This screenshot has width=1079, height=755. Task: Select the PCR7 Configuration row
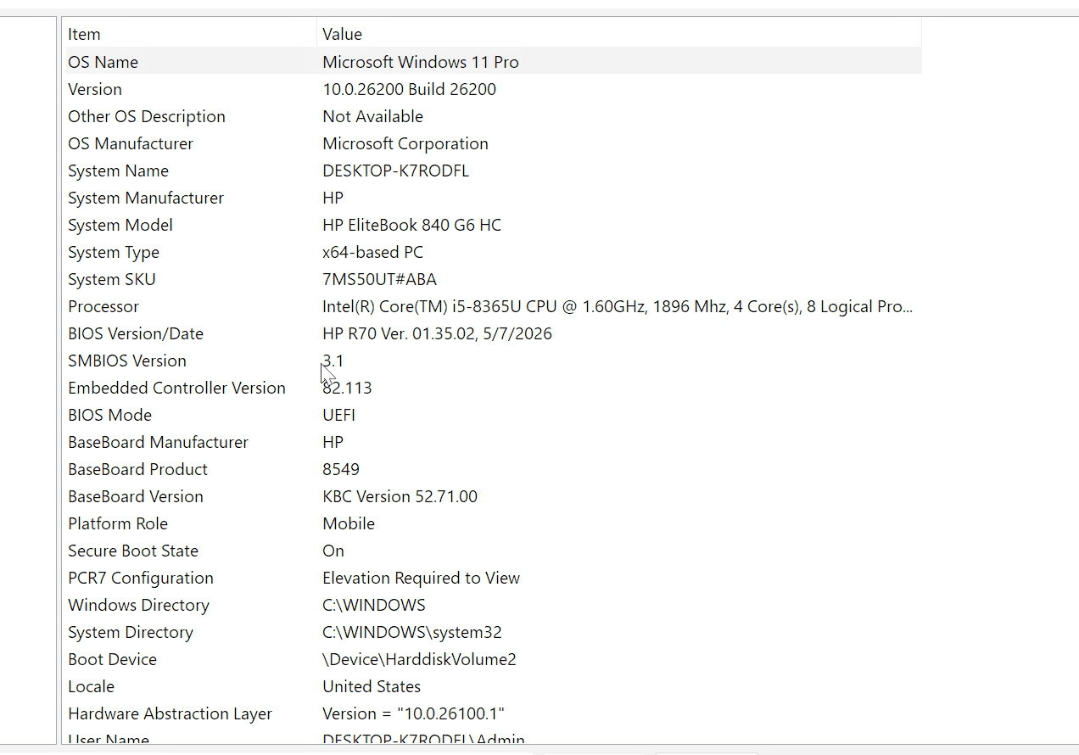coord(494,578)
